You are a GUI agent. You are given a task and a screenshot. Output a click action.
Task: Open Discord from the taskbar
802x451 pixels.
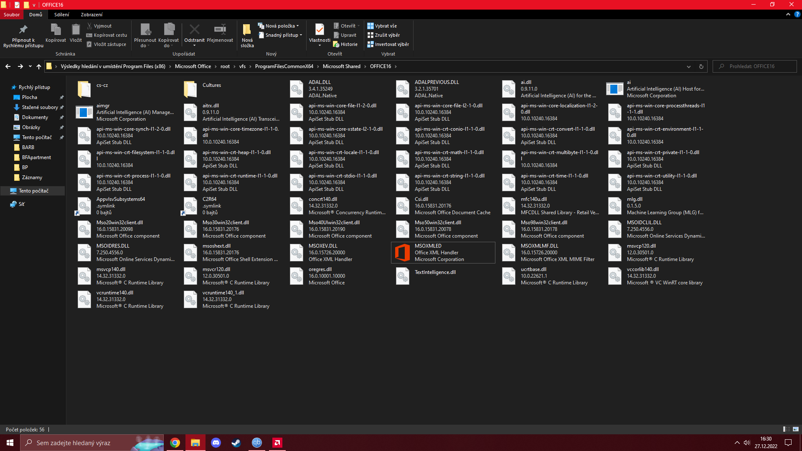point(216,443)
